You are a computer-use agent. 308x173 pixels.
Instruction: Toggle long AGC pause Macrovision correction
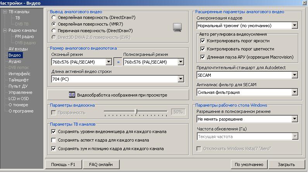202,57
